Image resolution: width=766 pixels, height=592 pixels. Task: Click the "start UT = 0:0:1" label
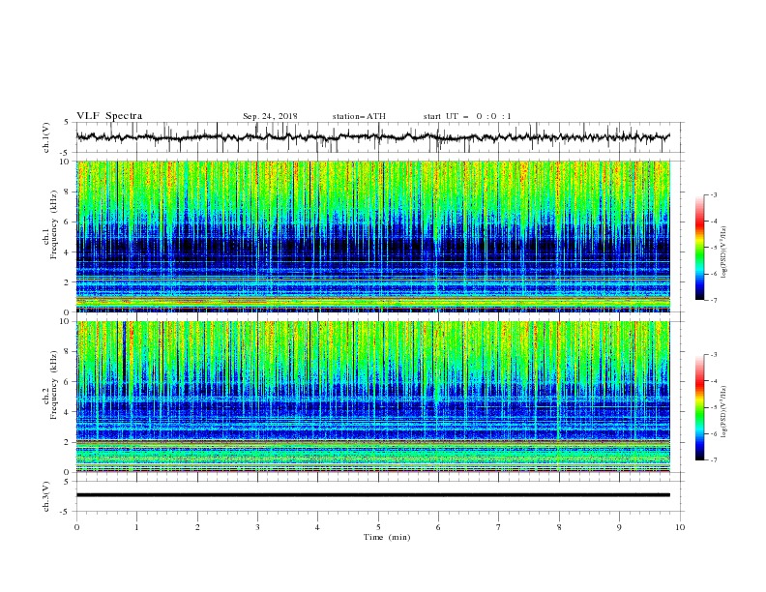[x=467, y=116]
